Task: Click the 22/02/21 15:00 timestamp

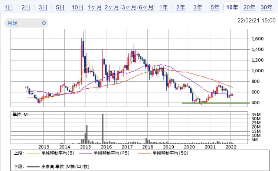Action: [x=256, y=20]
